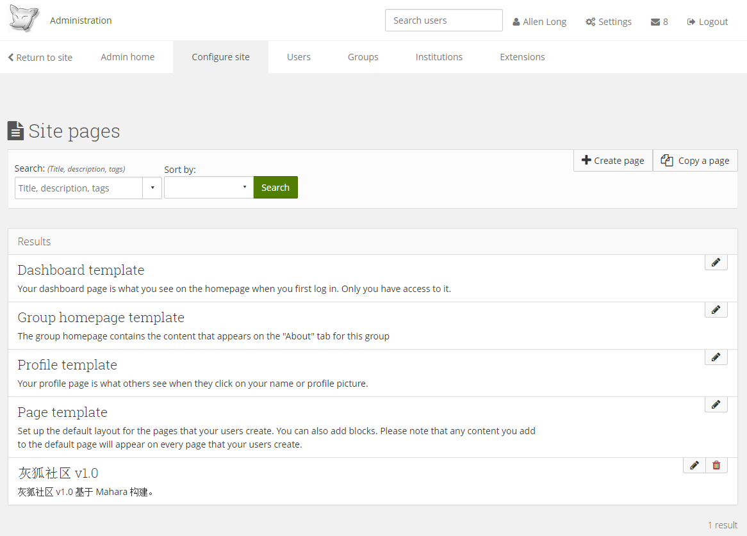The width and height of the screenshot is (747, 536).
Task: Edit Profile template using pencil icon
Action: [716, 357]
